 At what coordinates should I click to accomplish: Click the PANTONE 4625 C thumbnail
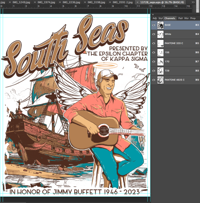click(x=161, y=80)
